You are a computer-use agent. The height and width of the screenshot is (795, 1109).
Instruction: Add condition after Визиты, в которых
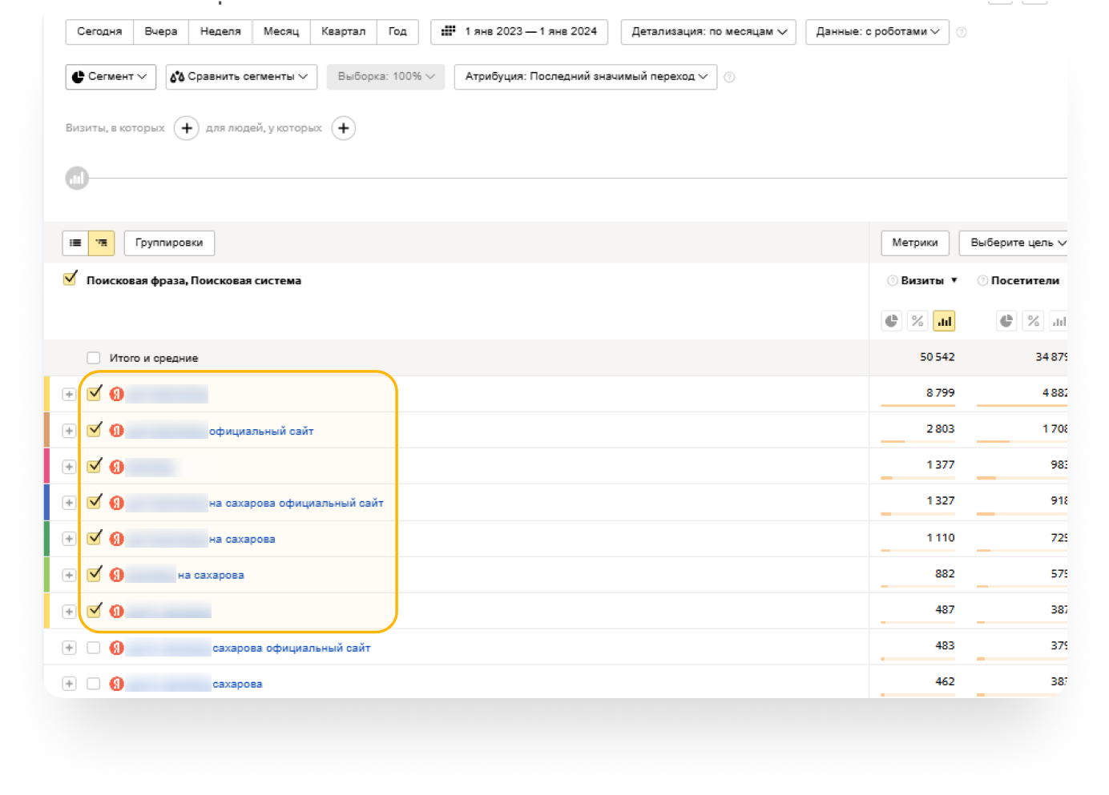187,128
